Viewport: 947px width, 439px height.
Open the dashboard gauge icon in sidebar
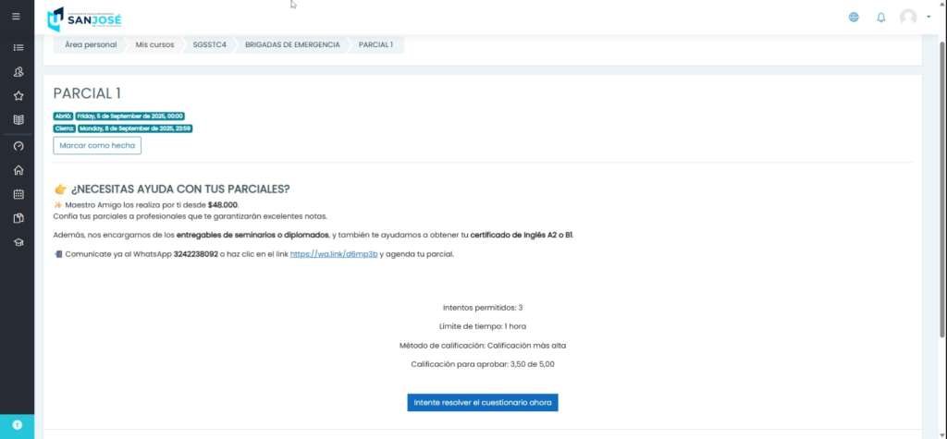coord(18,146)
